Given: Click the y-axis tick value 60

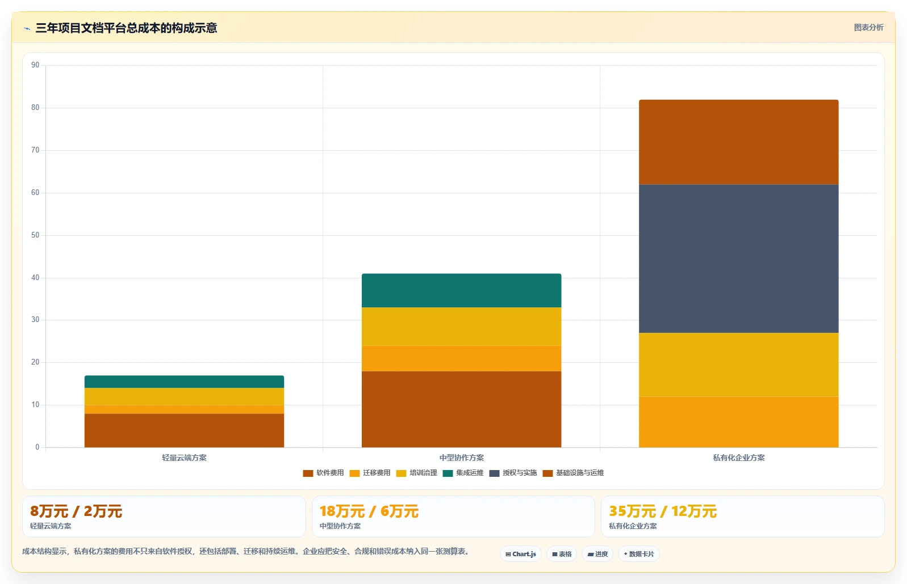Looking at the screenshot, I should (35, 193).
